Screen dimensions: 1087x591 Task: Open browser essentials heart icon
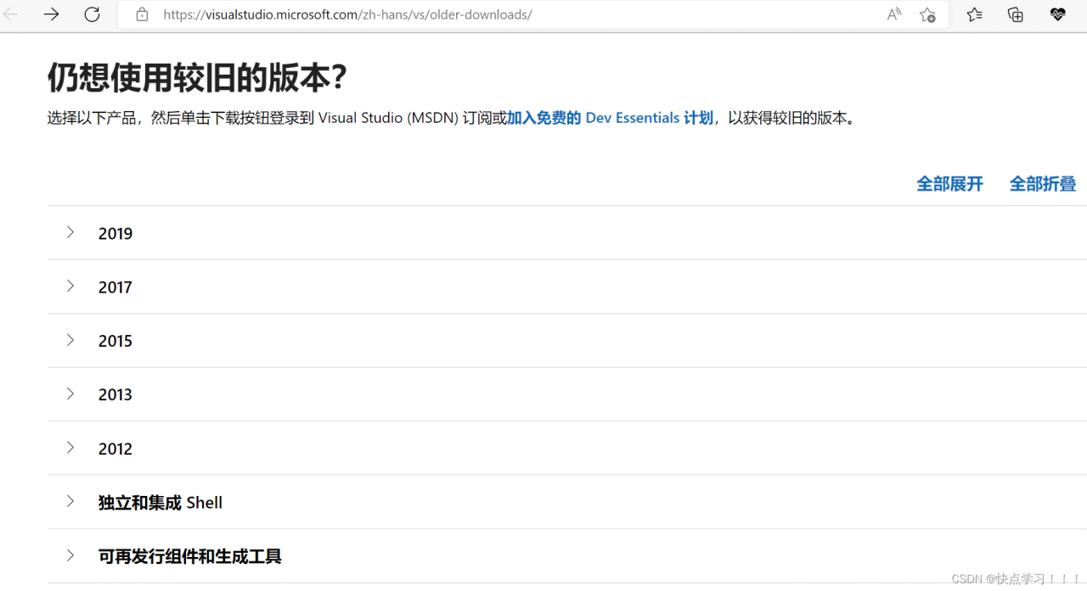(1057, 14)
